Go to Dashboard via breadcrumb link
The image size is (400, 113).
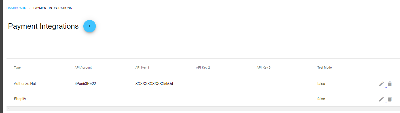16,8
